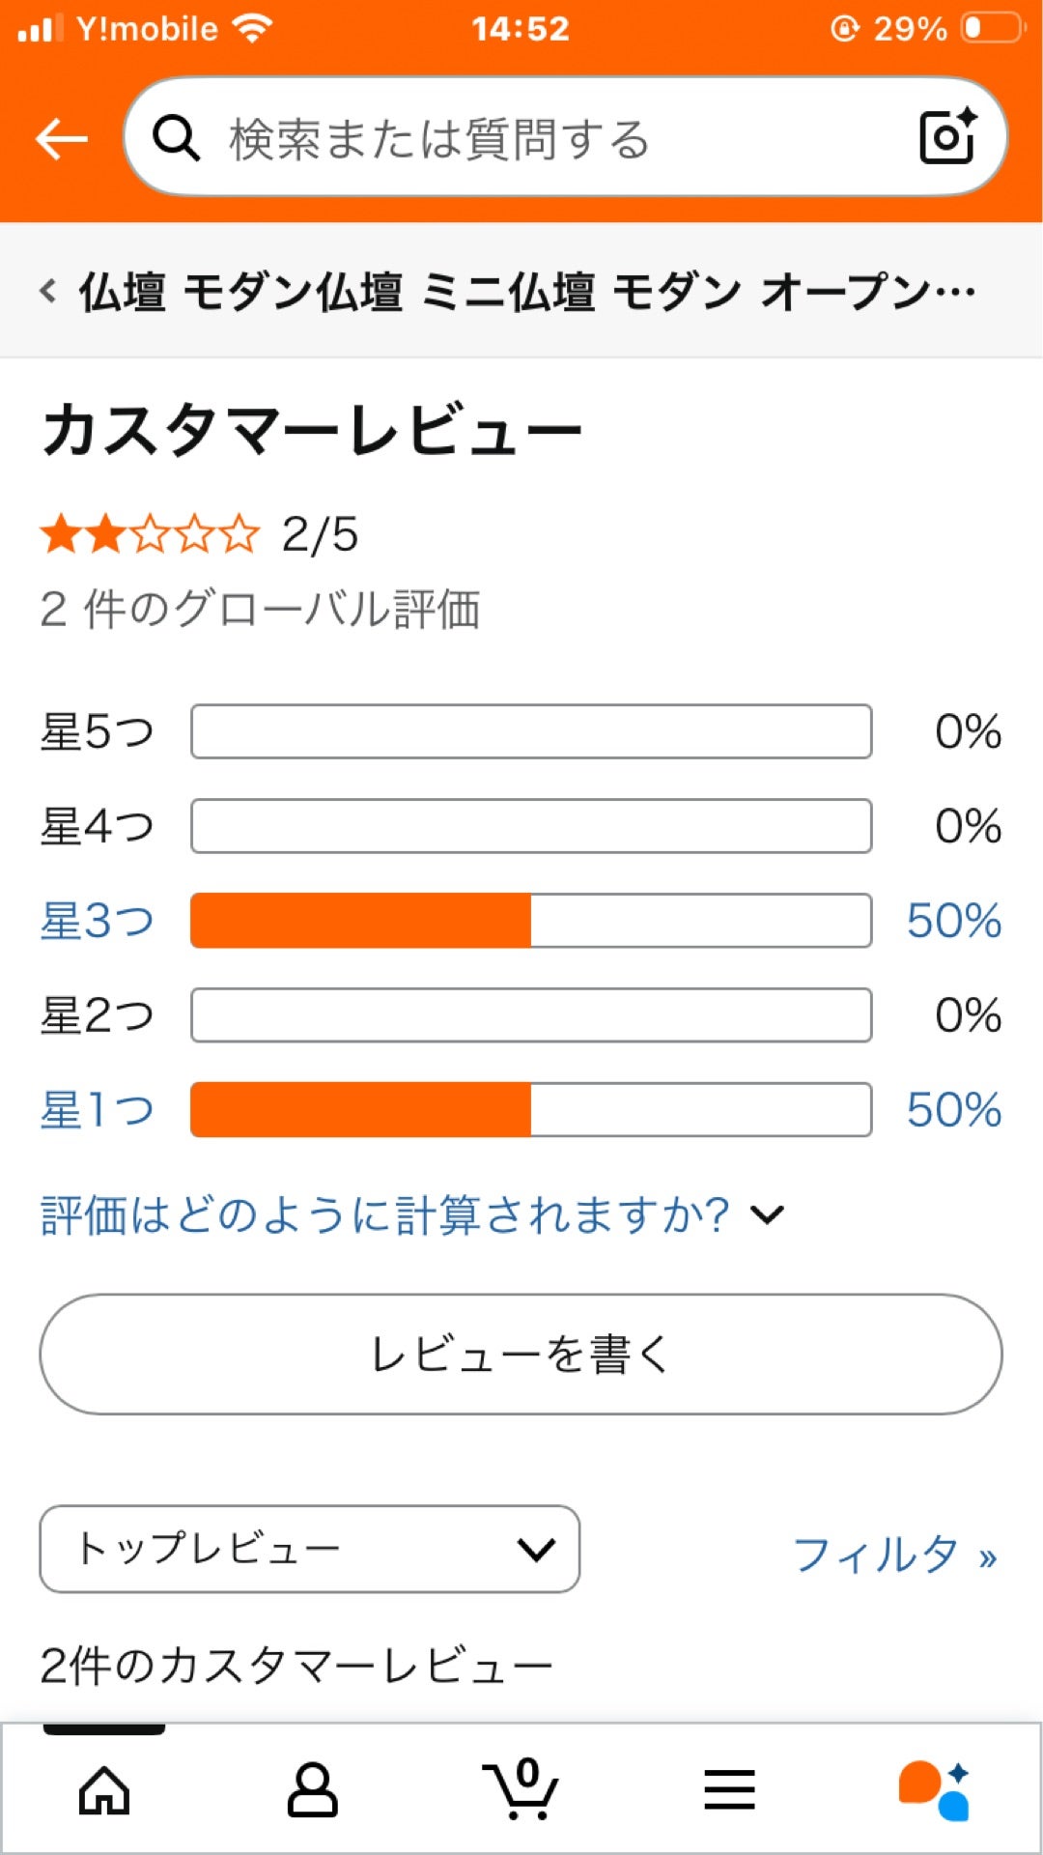Tap the search magnifier icon
The width and height of the screenshot is (1043, 1855).
[x=177, y=140]
